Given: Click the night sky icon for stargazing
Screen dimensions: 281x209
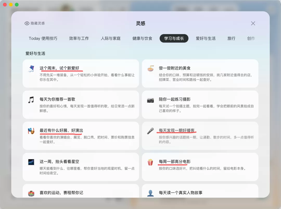Looking at the screenshot, I should pos(31,162).
